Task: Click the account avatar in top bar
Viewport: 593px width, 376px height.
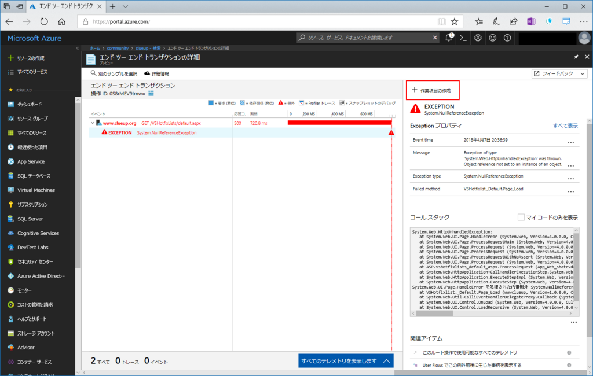Action: pos(584,38)
